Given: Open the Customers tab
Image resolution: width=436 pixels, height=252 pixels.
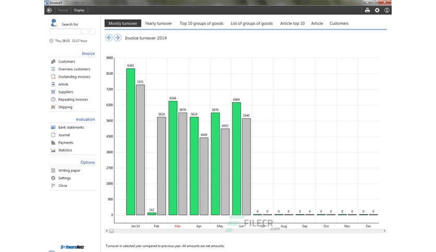Looking at the screenshot, I should click(338, 23).
